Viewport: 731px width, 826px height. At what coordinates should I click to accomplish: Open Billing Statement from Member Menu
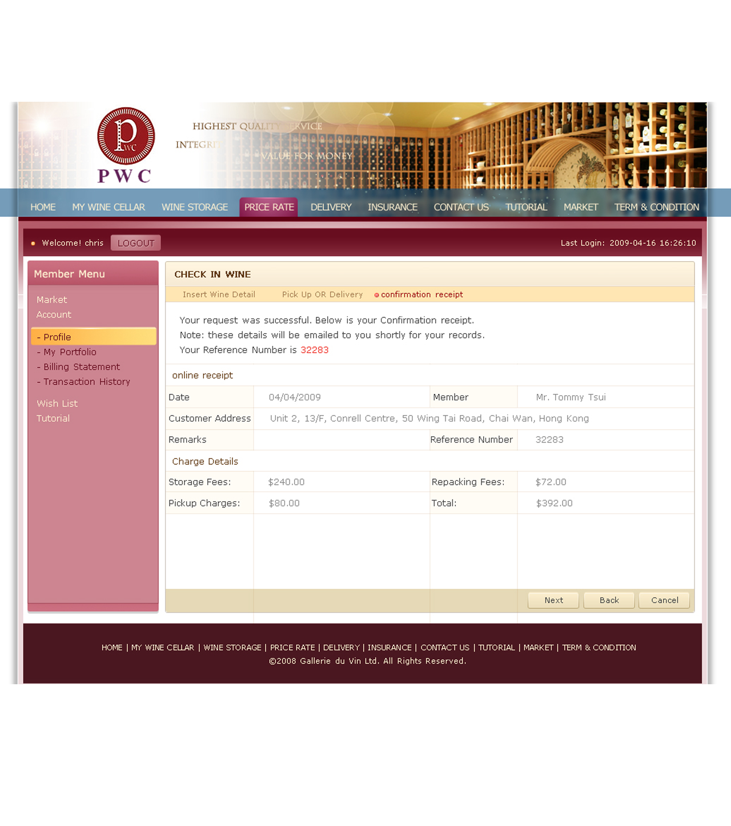pyautogui.click(x=82, y=367)
